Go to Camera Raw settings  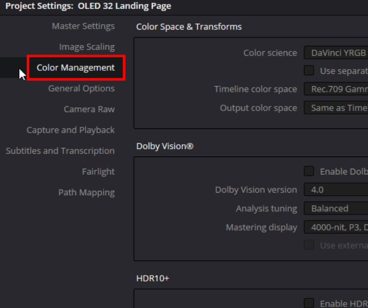point(89,109)
